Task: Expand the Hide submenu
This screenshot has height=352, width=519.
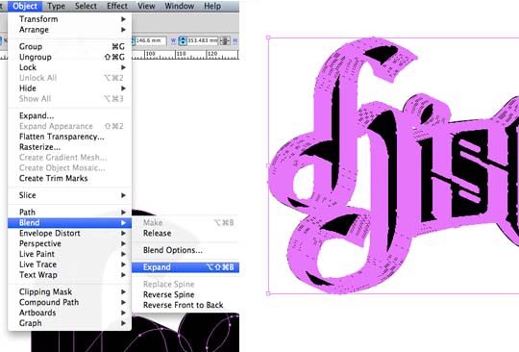Action: click(69, 88)
